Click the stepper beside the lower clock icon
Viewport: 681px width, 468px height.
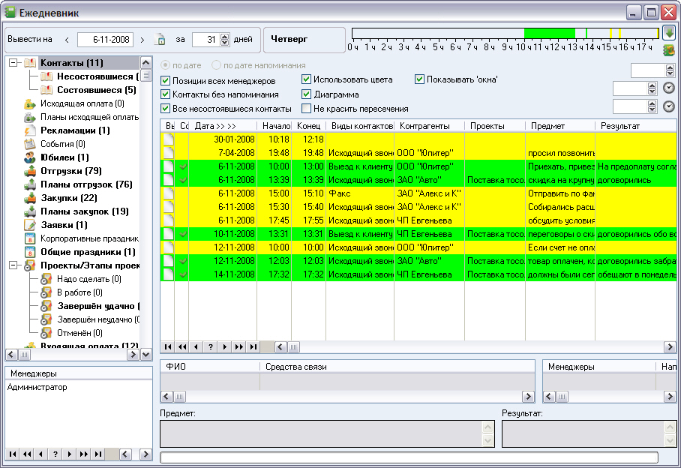point(652,106)
